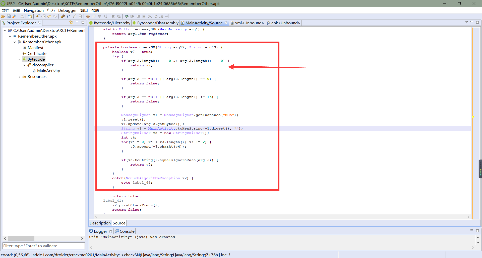Switch to the Console tab
Viewport: 482px width, 258px height.
pos(125,231)
